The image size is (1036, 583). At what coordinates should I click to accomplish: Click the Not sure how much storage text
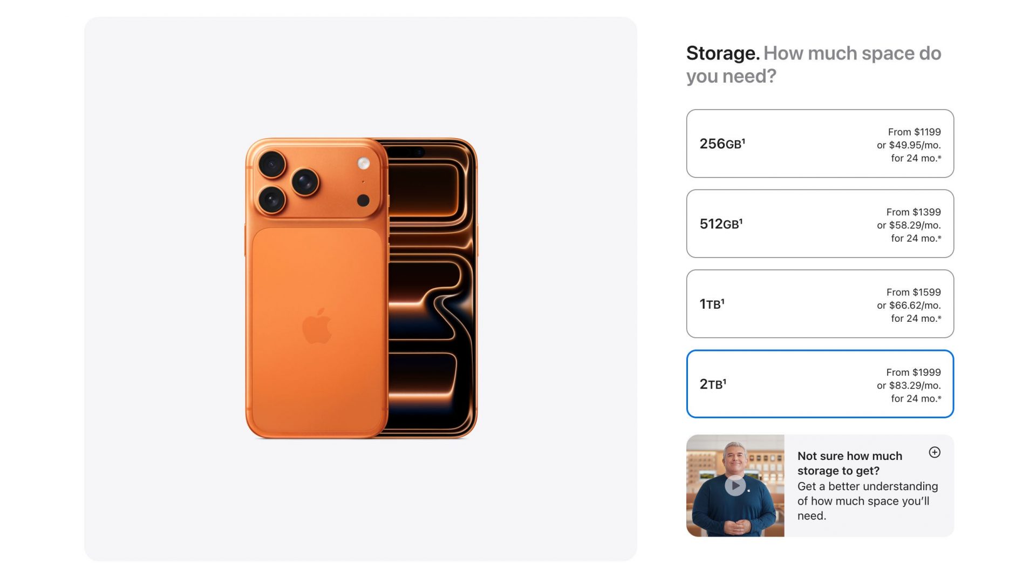coord(849,463)
